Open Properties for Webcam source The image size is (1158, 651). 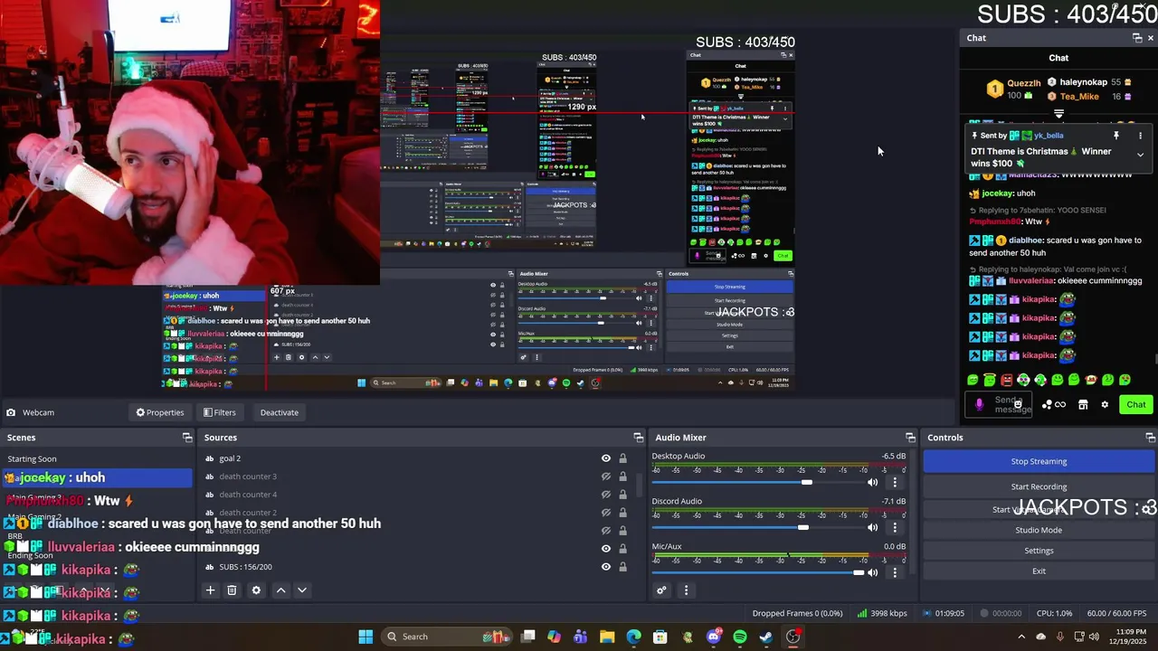pyautogui.click(x=160, y=412)
